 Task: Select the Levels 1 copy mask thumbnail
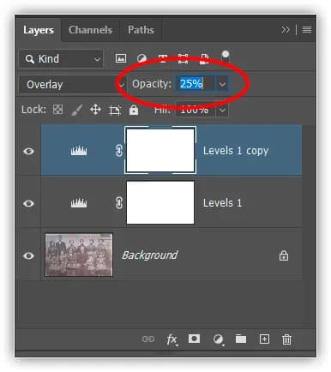[160, 150]
